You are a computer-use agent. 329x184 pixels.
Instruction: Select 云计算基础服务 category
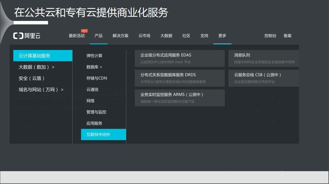[x=43, y=56]
